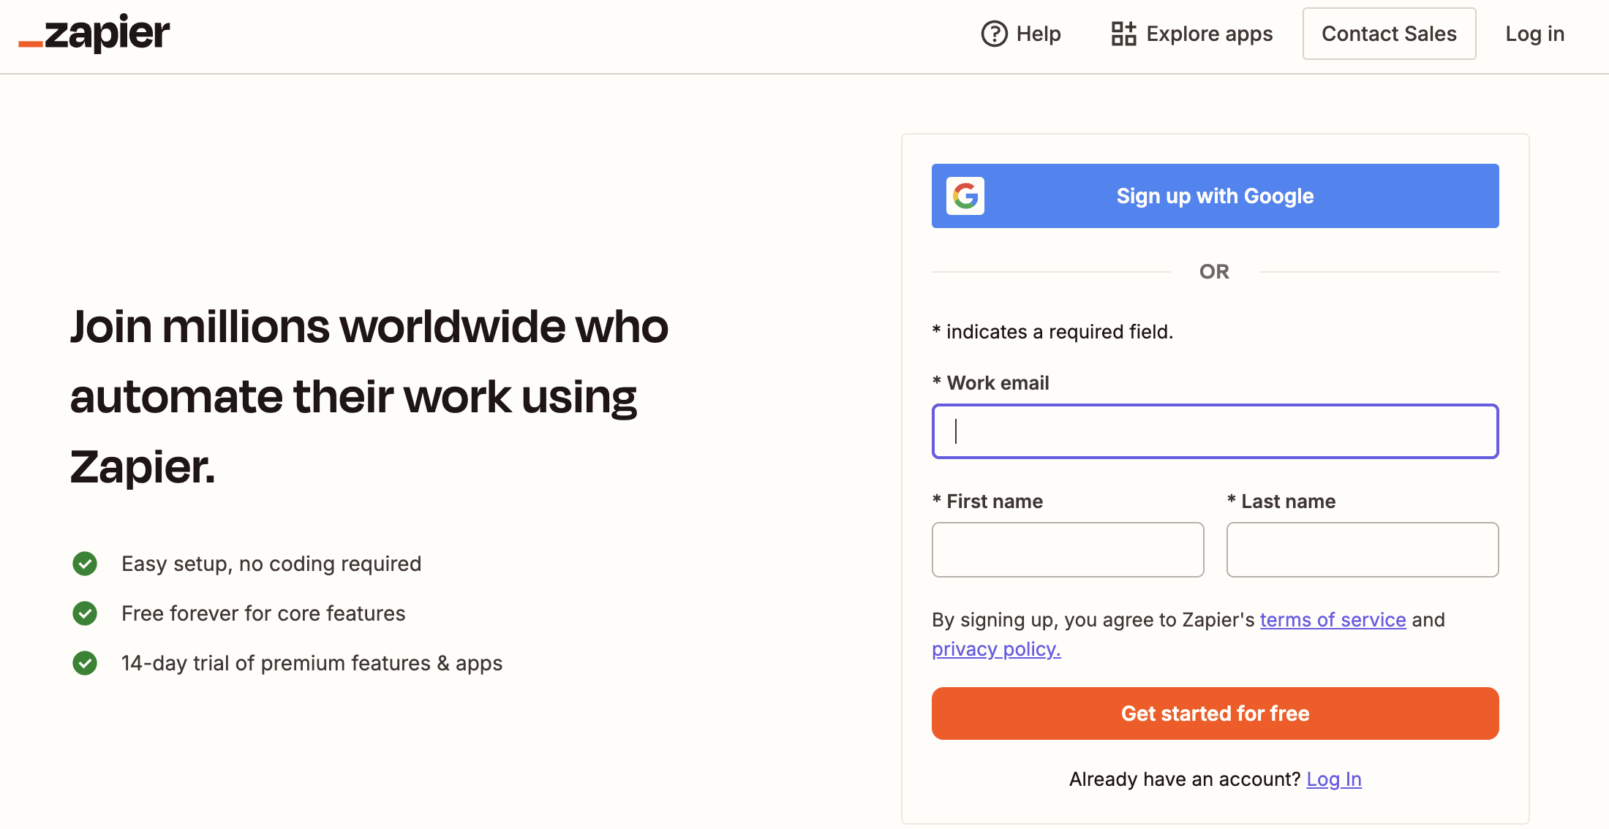
Task: Open Explore apps in navigation
Action: pyautogui.click(x=1209, y=34)
